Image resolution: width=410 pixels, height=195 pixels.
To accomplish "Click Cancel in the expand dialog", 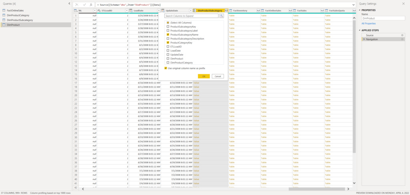I will tap(218, 76).
